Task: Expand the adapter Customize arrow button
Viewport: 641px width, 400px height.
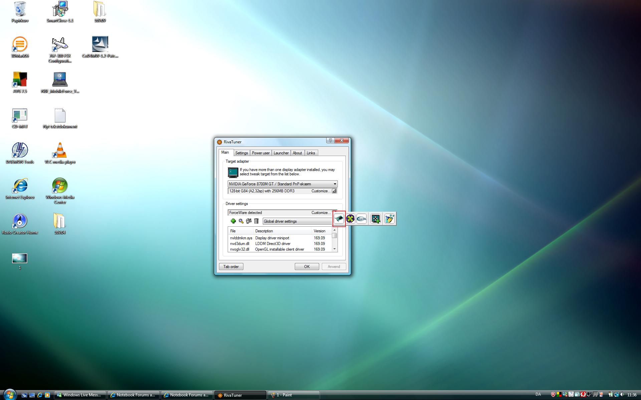Action: [334, 191]
